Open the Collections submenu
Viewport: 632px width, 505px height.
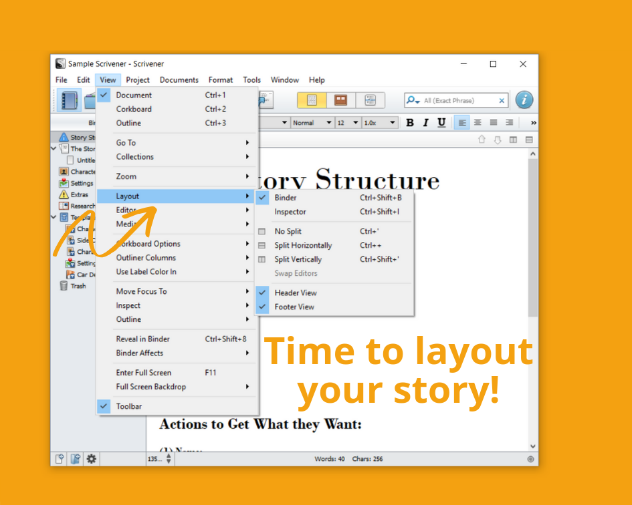point(177,157)
